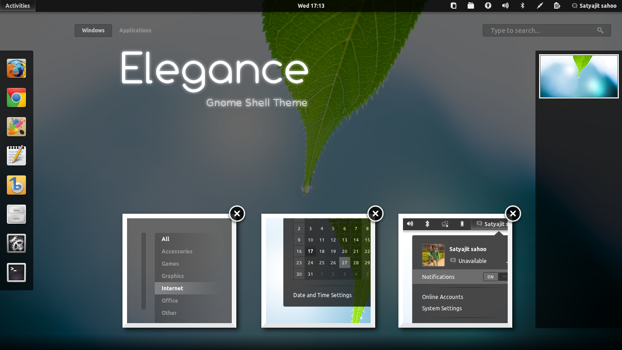Click the Activities button
This screenshot has width=622, height=350.
coord(18,6)
